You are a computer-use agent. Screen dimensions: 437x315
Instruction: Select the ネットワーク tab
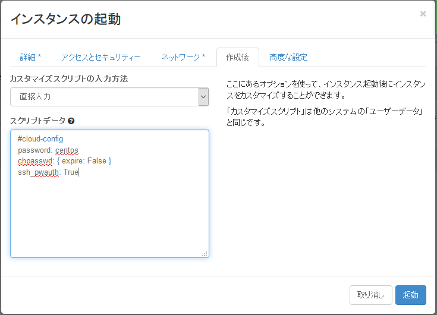click(x=183, y=58)
